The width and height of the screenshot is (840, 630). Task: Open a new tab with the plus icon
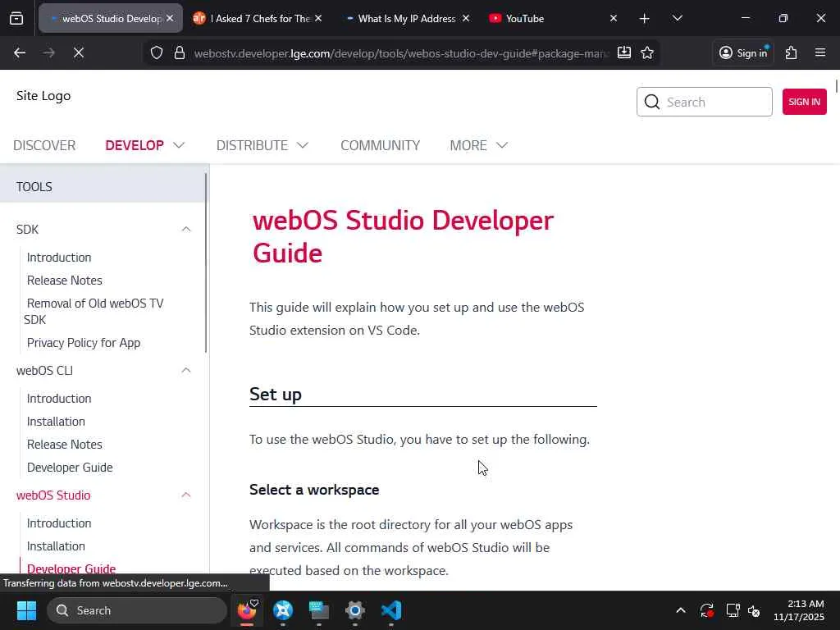coord(645,19)
